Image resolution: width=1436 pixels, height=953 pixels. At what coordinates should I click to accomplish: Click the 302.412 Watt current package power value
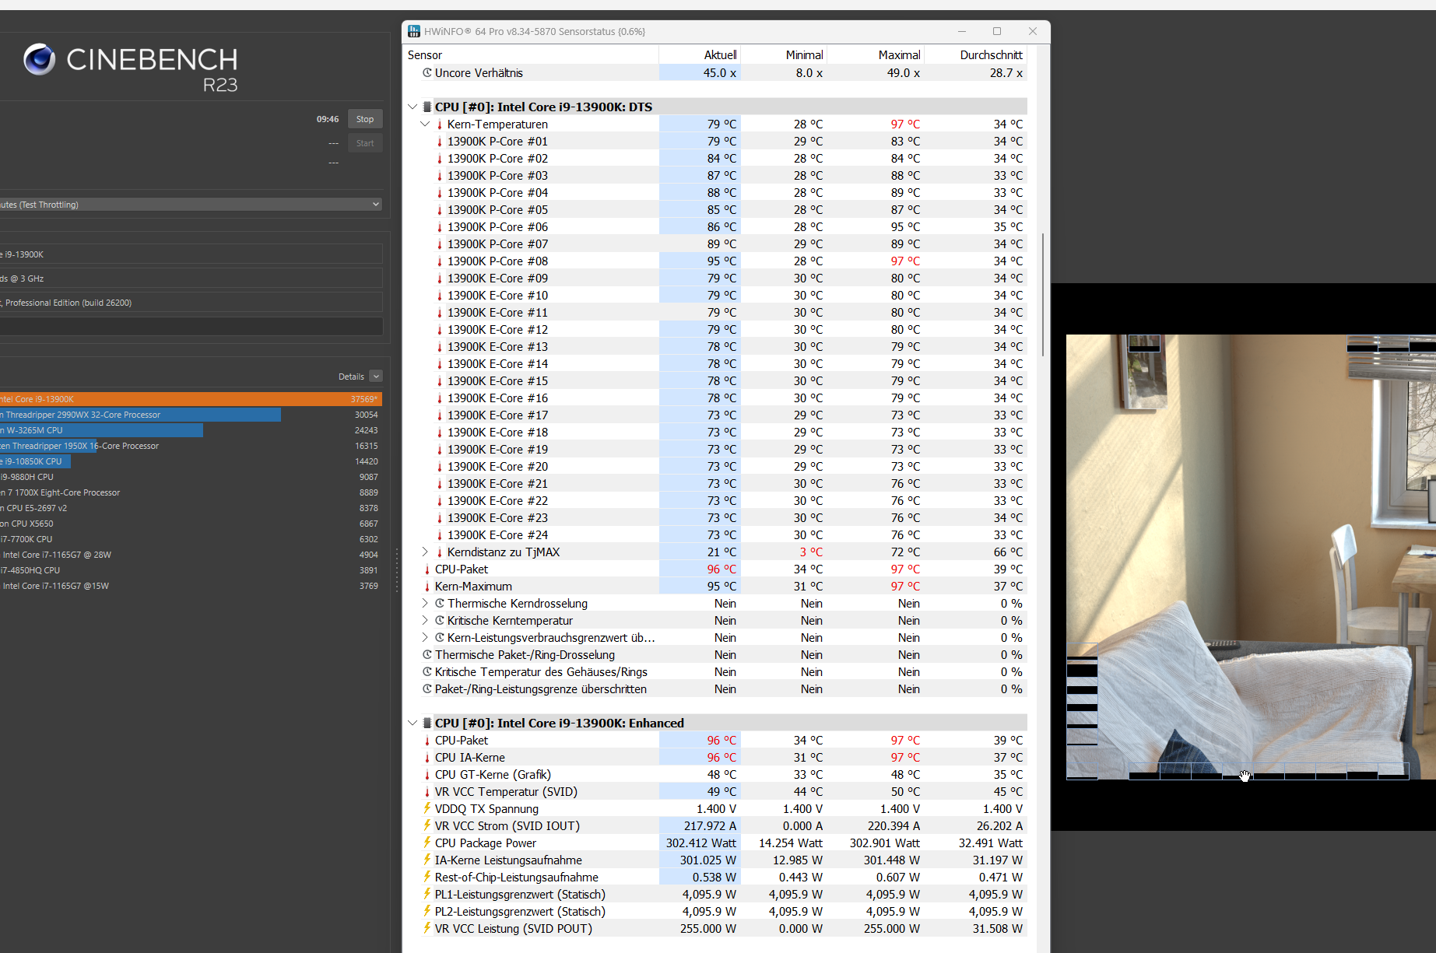[700, 843]
